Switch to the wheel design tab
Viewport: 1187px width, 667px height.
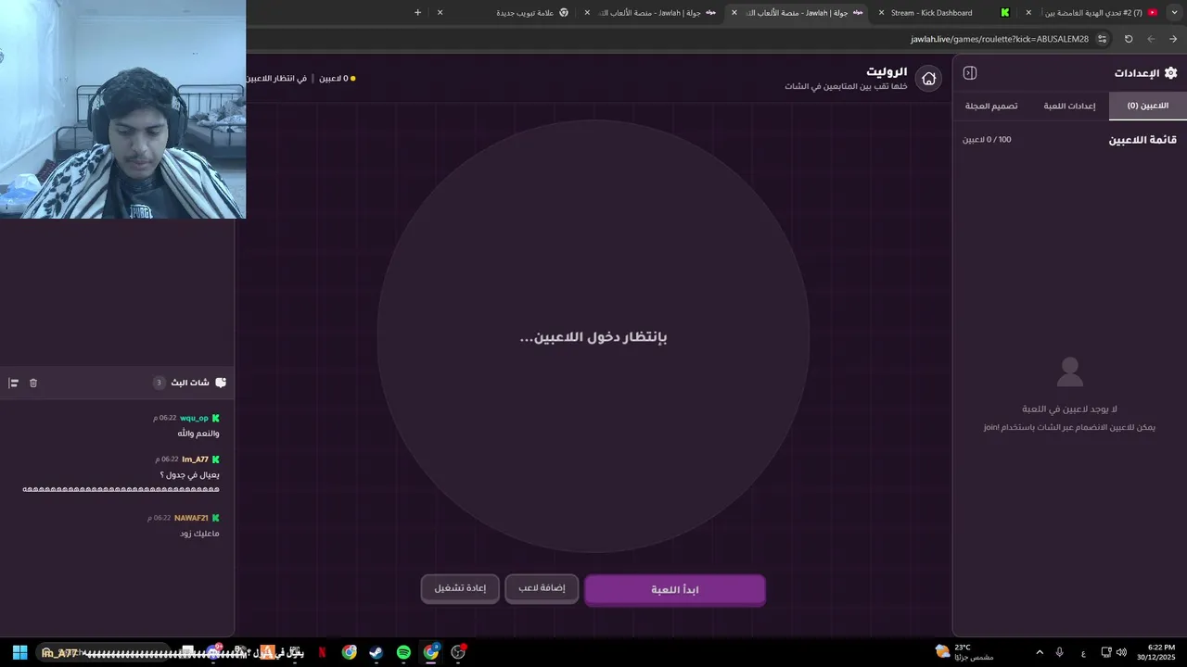click(x=991, y=106)
